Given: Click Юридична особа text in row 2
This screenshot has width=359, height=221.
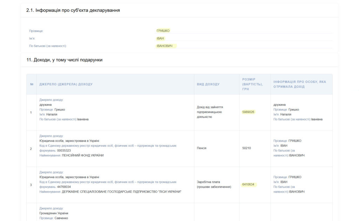Looking at the screenshot, I should pyautogui.click(x=69, y=141).
